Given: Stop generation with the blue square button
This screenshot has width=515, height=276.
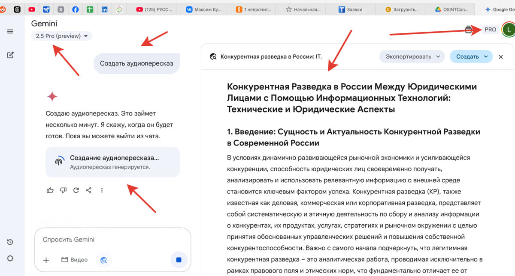Looking at the screenshot, I should [179, 260].
